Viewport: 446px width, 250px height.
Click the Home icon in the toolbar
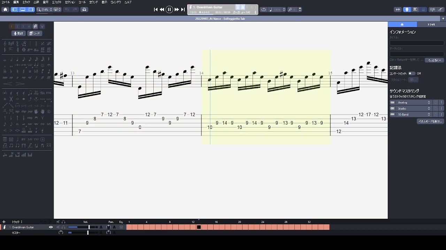tap(5, 9)
